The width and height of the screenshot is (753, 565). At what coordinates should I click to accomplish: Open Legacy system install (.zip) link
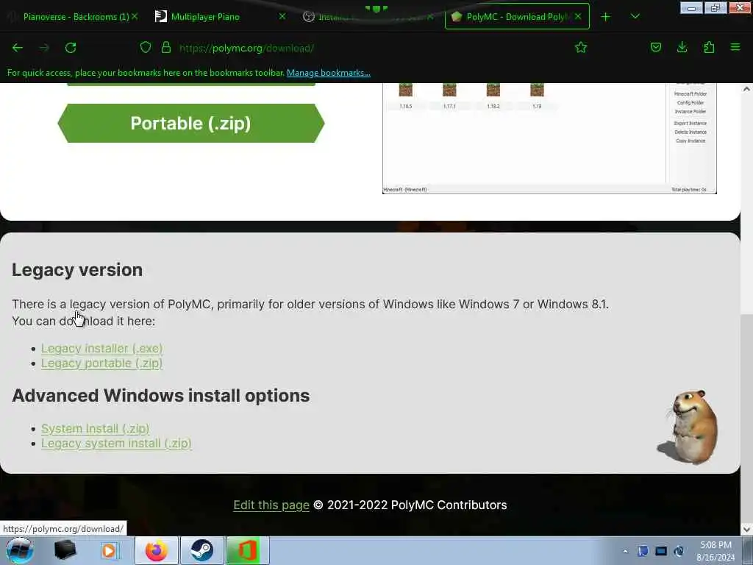point(116,443)
